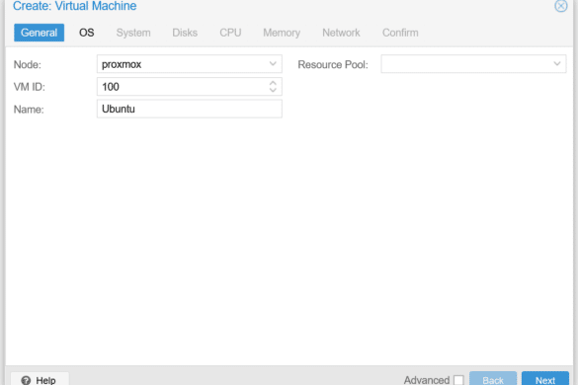
Task: Click the Name field containing Ubuntu
Action: click(x=190, y=109)
